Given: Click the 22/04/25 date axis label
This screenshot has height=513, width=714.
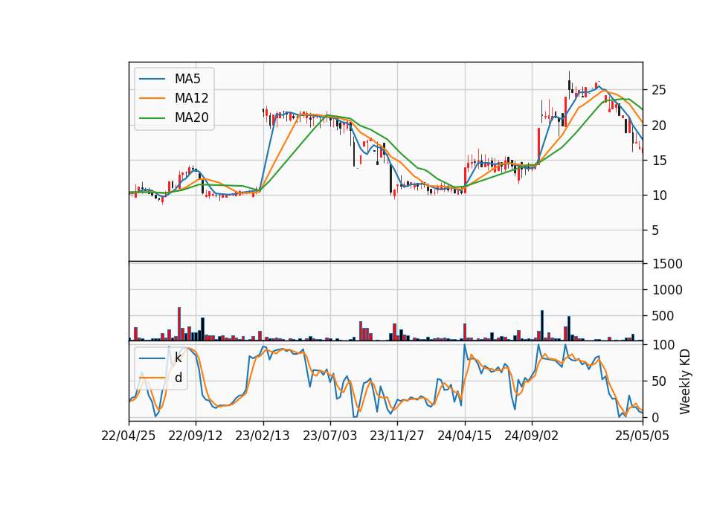Looking at the screenshot, I should pos(128,436).
